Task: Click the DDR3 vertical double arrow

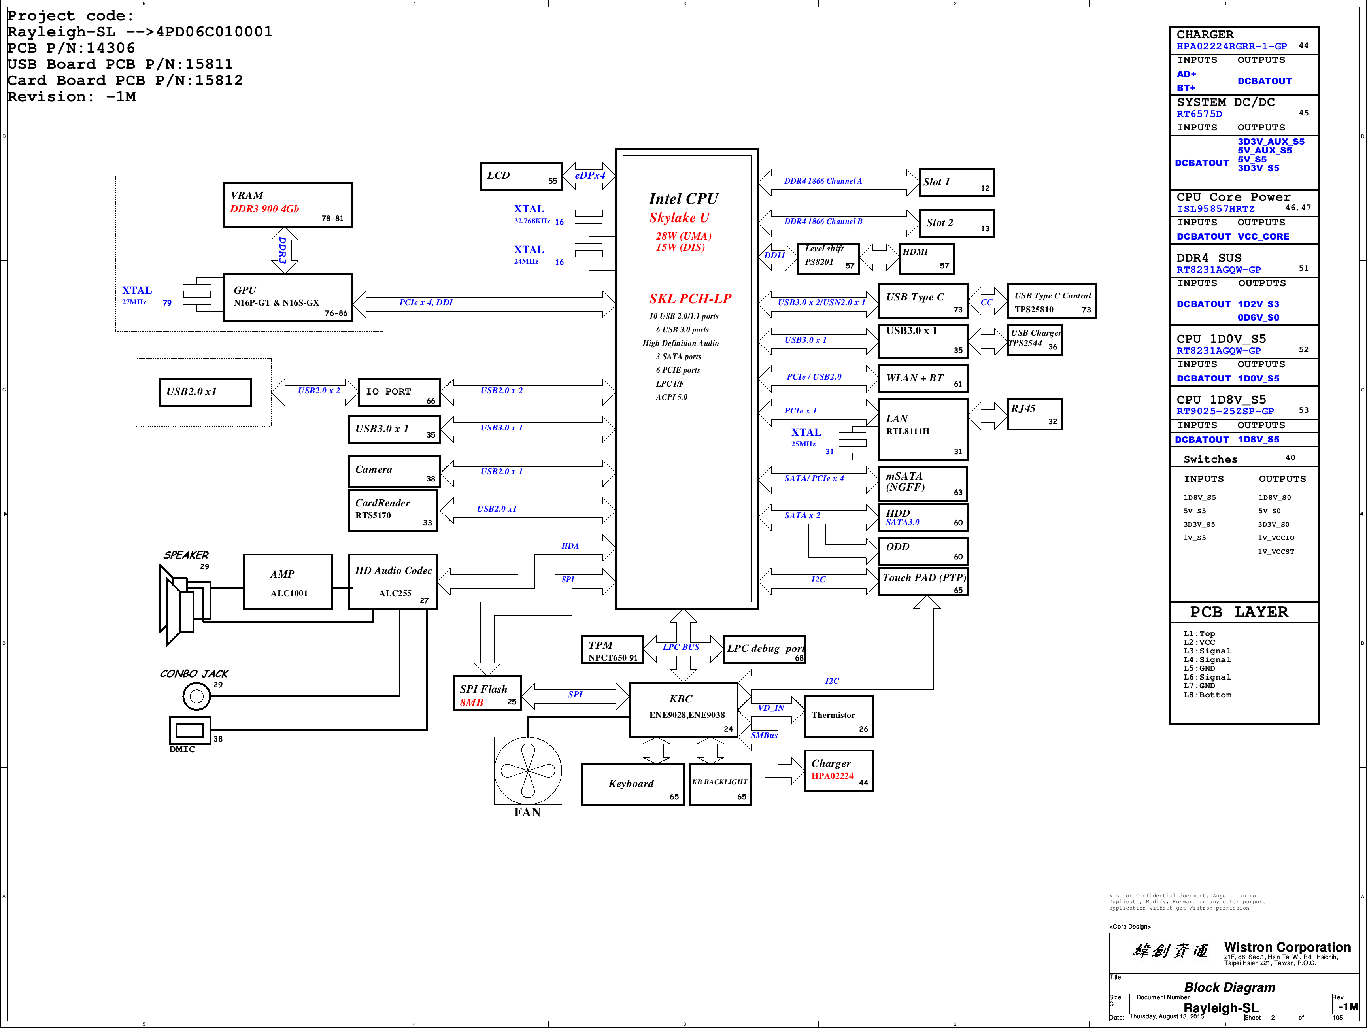Action: (x=284, y=251)
